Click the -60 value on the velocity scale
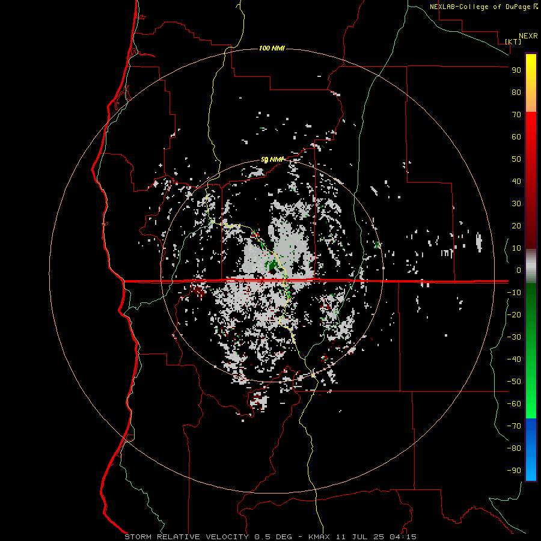The image size is (541, 541). click(x=514, y=404)
